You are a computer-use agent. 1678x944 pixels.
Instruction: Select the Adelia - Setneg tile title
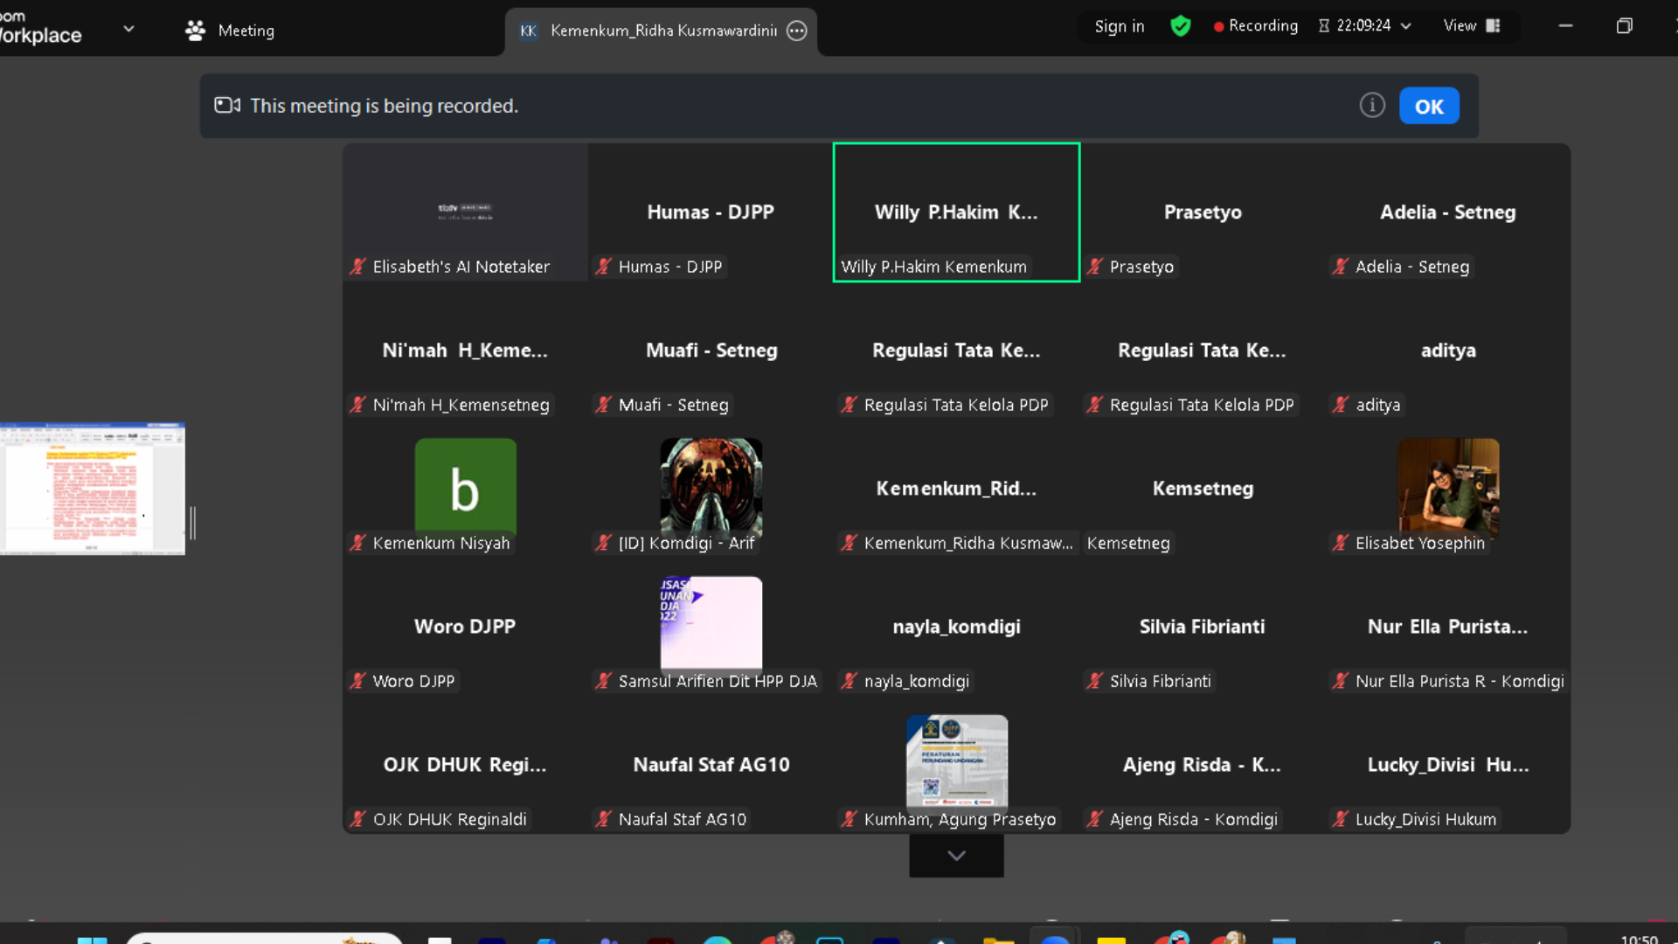click(1447, 212)
